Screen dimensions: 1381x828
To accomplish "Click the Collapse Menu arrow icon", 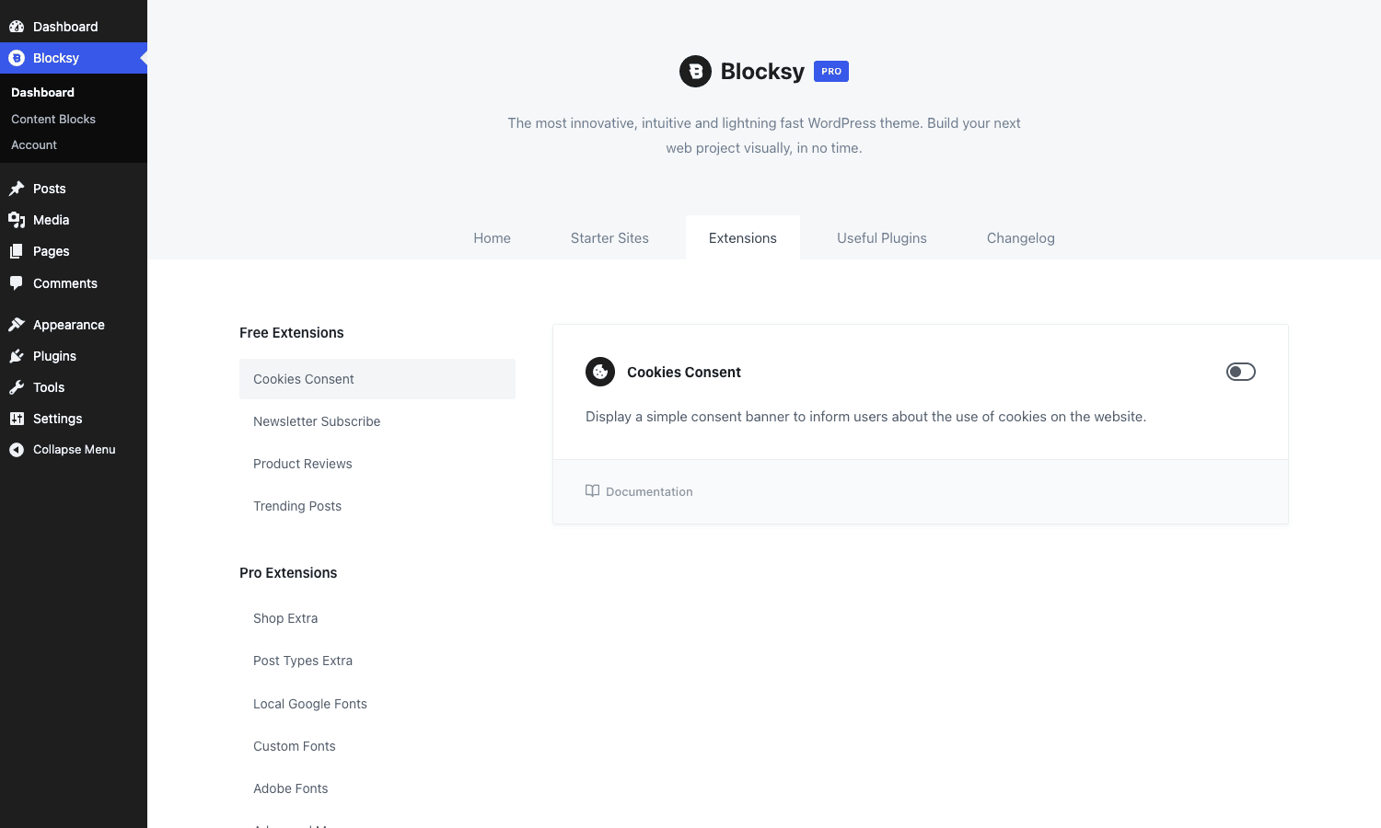I will 17,450.
